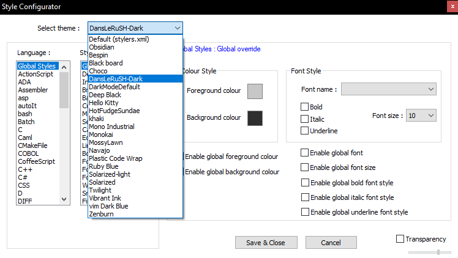This screenshot has height=258, width=458.
Task: Check Enable global underline font style
Action: tap(305, 212)
